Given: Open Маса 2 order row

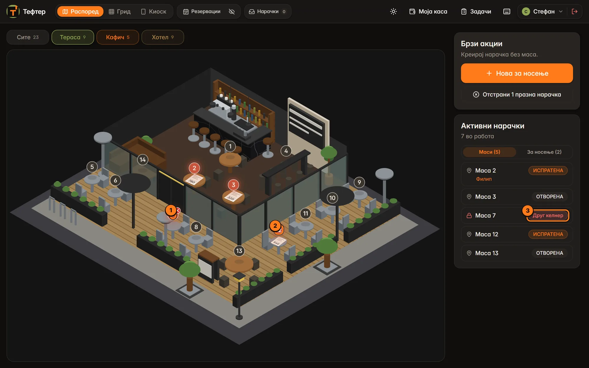Looking at the screenshot, I should [517, 174].
